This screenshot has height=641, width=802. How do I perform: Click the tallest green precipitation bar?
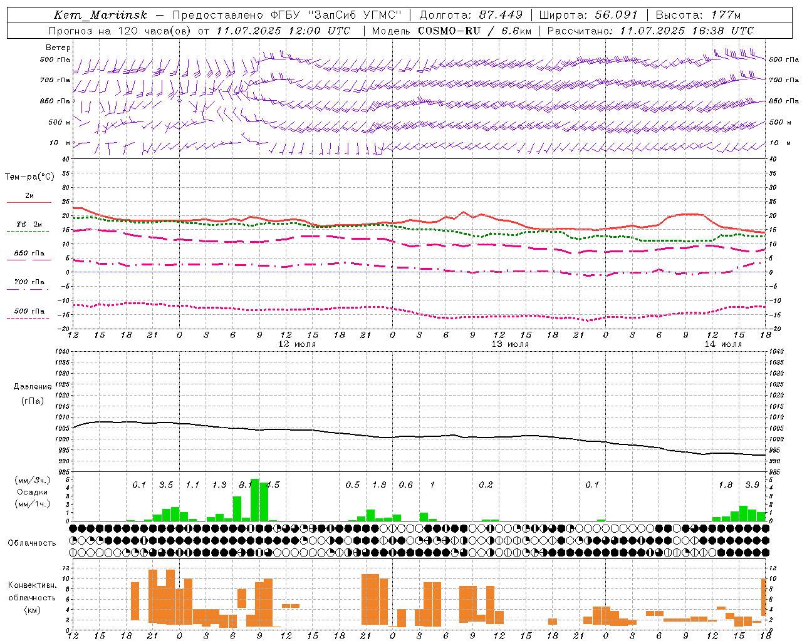255,500
